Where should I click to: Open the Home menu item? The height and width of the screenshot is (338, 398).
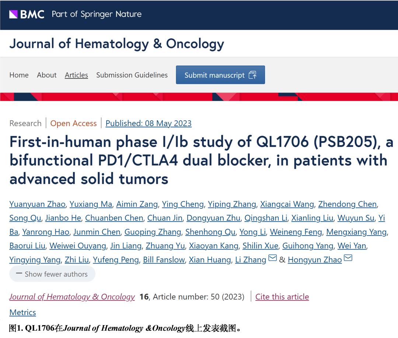tap(19, 75)
